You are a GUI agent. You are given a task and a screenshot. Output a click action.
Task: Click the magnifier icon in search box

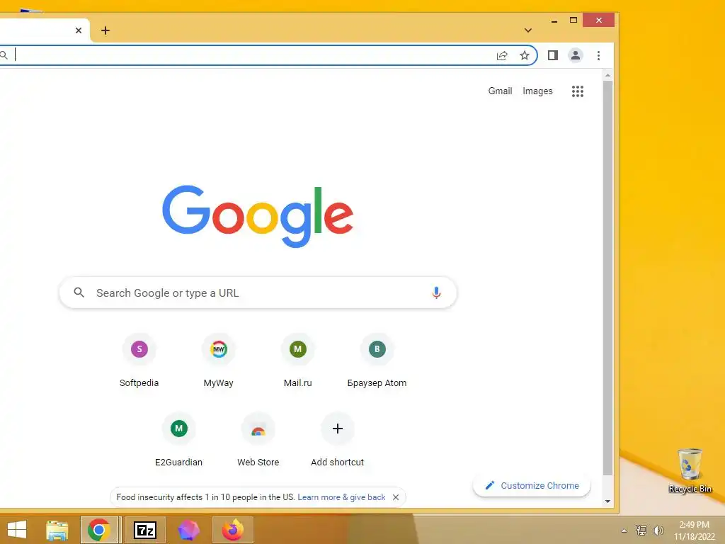pyautogui.click(x=79, y=293)
